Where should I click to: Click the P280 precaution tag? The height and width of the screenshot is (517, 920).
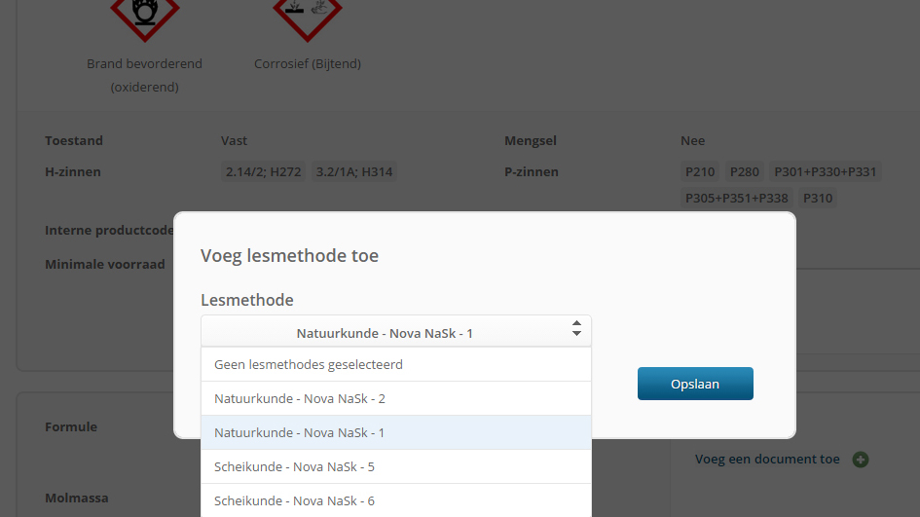[745, 172]
